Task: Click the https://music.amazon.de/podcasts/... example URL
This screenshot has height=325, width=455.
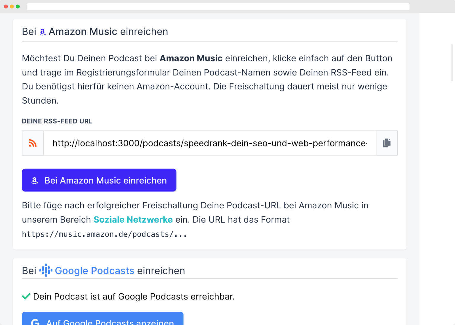Action: tap(104, 234)
